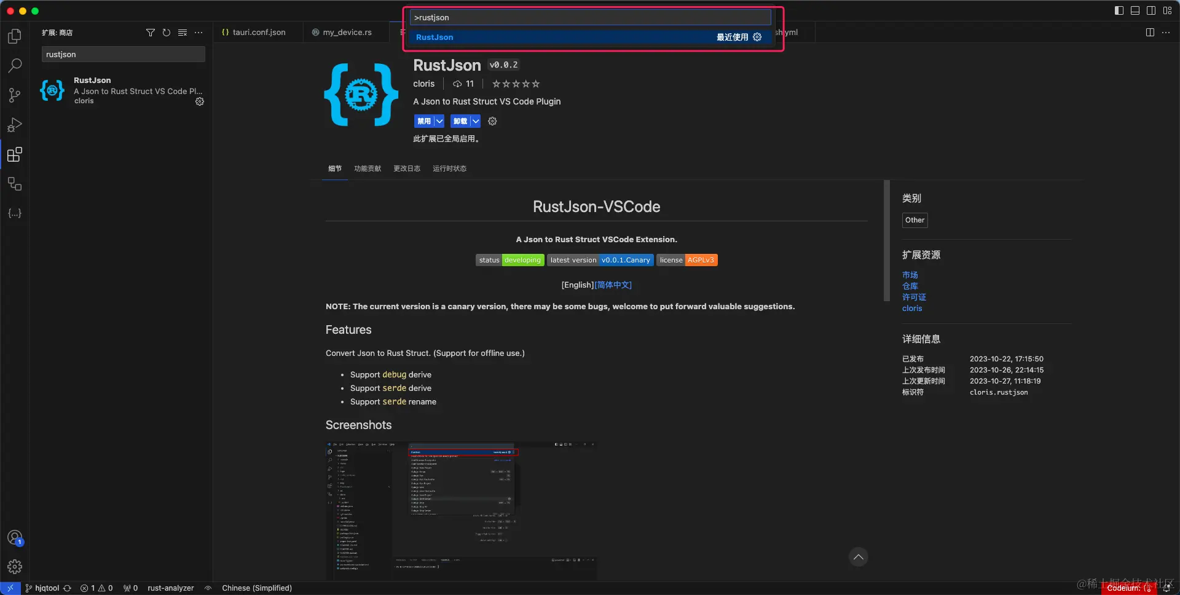
Task: Select RustJson extension in sidebar list
Action: click(122, 91)
